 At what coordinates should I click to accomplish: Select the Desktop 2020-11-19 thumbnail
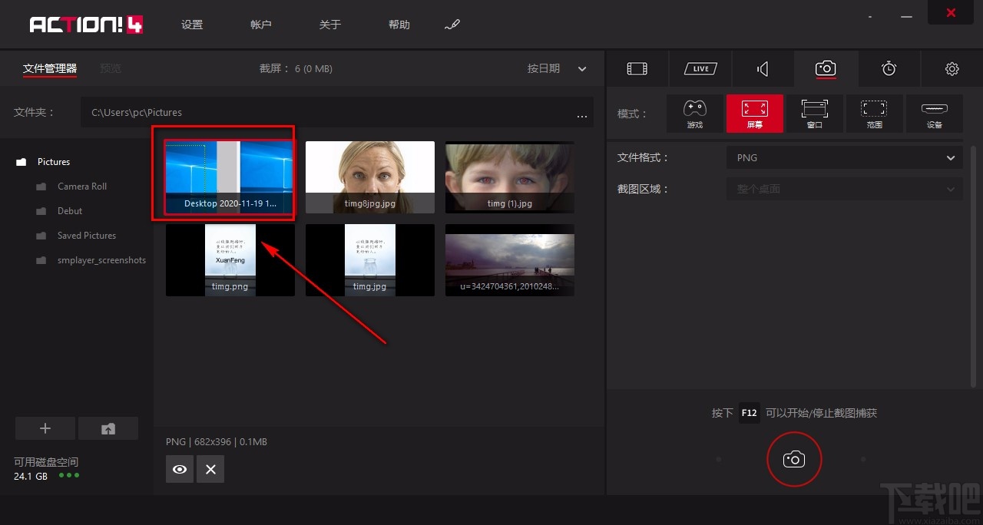(x=230, y=177)
